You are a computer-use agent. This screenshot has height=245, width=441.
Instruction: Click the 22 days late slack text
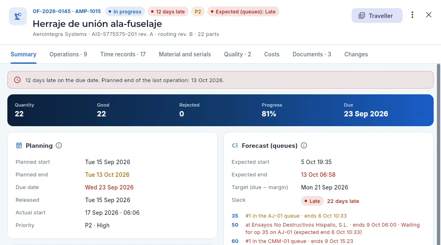pos(343,201)
